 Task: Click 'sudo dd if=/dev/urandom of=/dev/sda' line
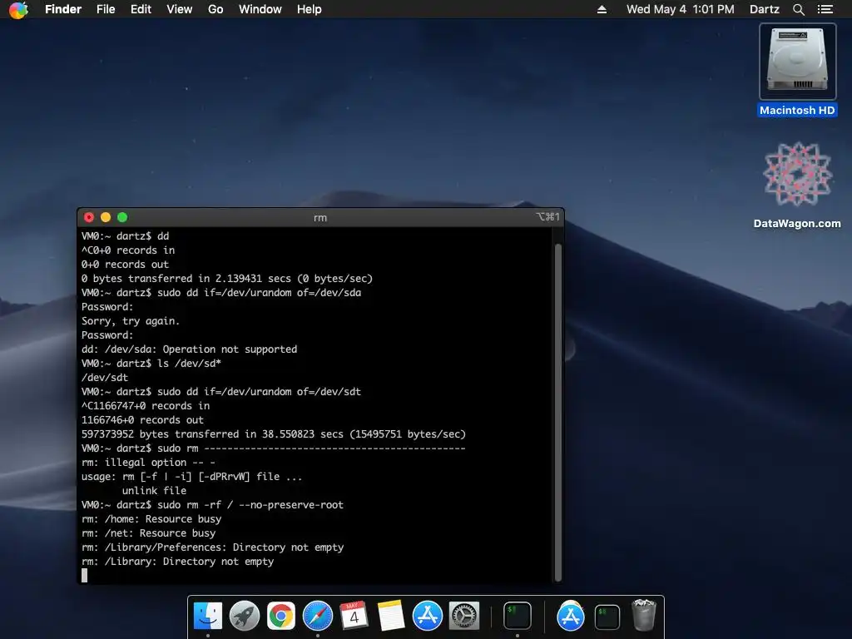221,293
